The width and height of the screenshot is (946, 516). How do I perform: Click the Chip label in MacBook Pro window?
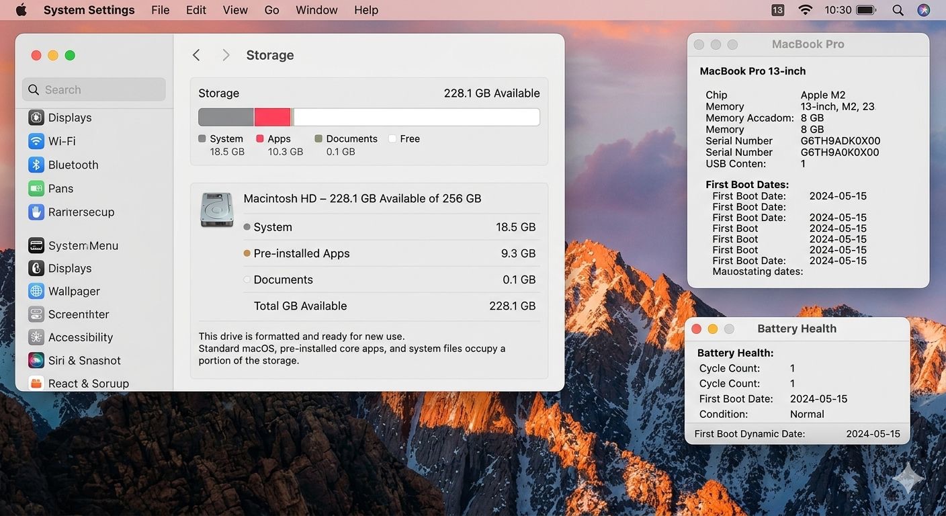point(716,95)
